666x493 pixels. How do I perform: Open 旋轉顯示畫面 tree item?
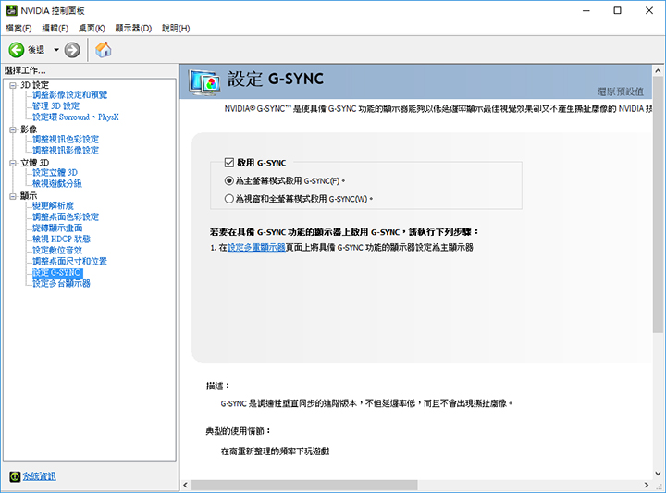(x=57, y=228)
